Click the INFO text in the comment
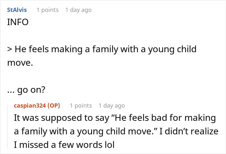 (x=18, y=22)
